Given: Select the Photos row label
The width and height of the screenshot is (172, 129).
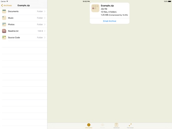Looking at the screenshot, I should pos(11,25).
